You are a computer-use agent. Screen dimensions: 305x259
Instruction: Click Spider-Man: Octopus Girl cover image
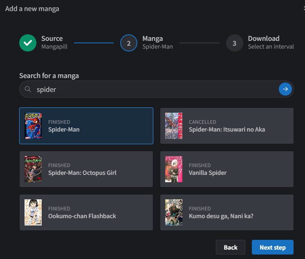33,169
